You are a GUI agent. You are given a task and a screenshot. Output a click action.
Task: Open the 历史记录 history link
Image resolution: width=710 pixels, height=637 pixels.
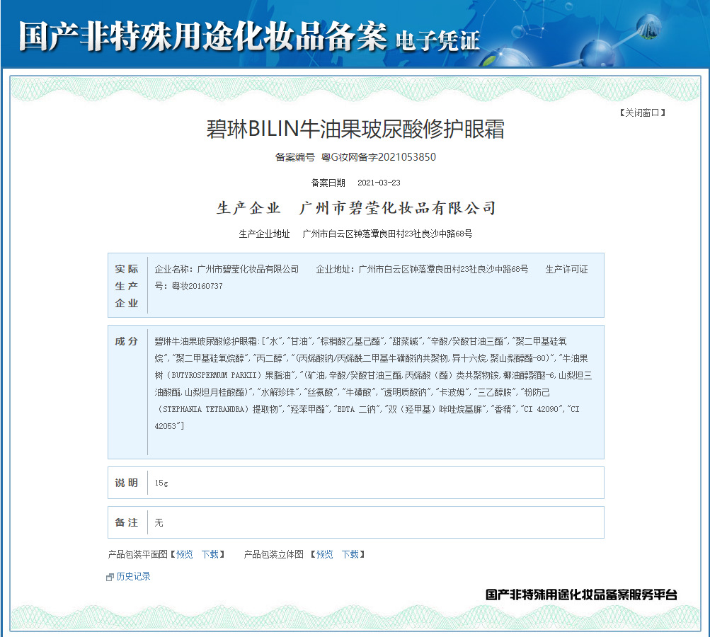pos(133,577)
